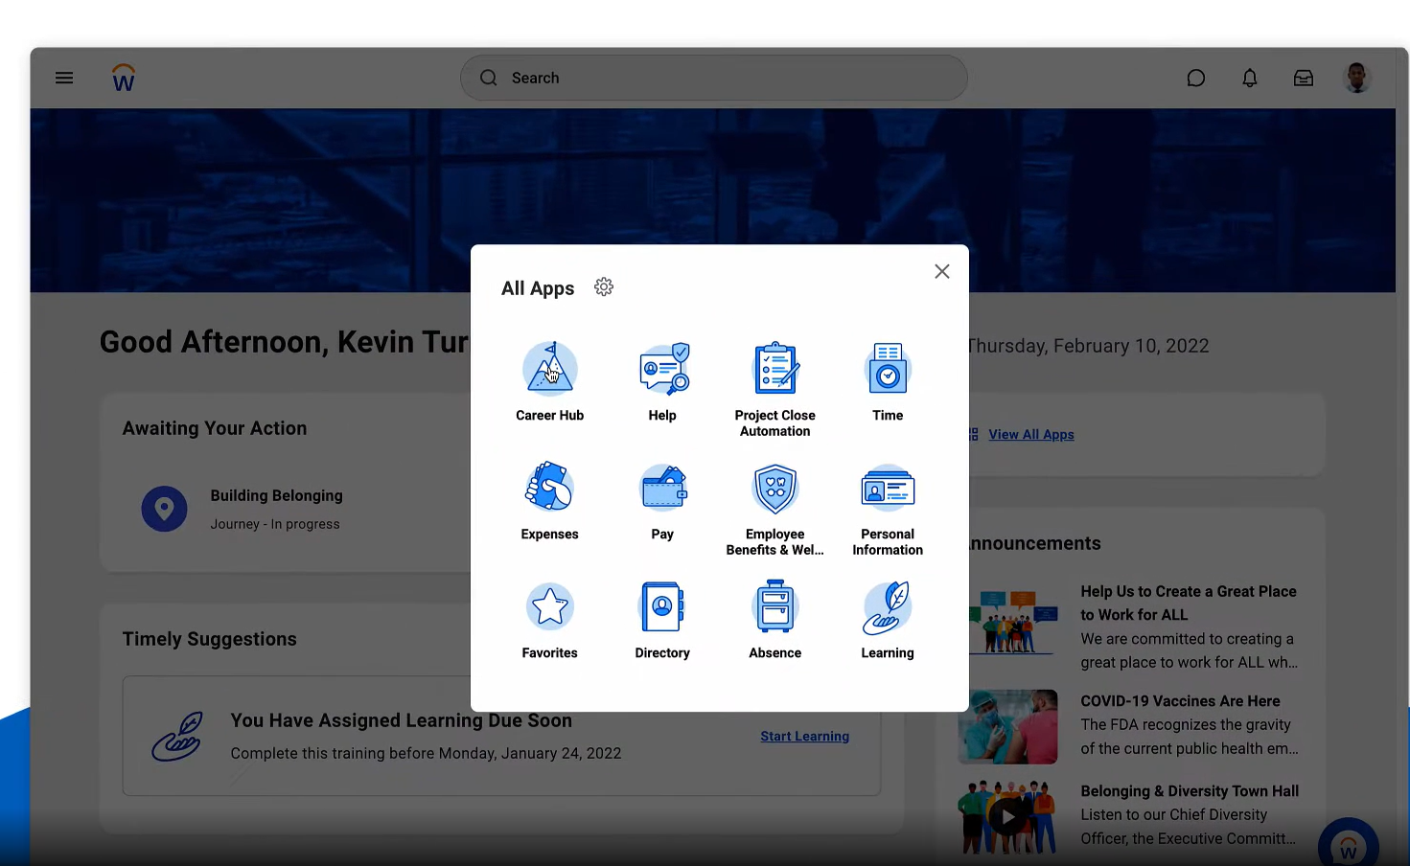1410x866 pixels.
Task: Open the Help app icon
Action: click(x=662, y=370)
